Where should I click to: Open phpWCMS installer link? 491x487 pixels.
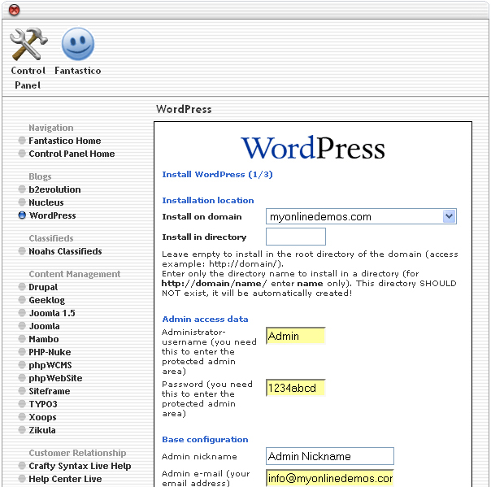(50, 365)
